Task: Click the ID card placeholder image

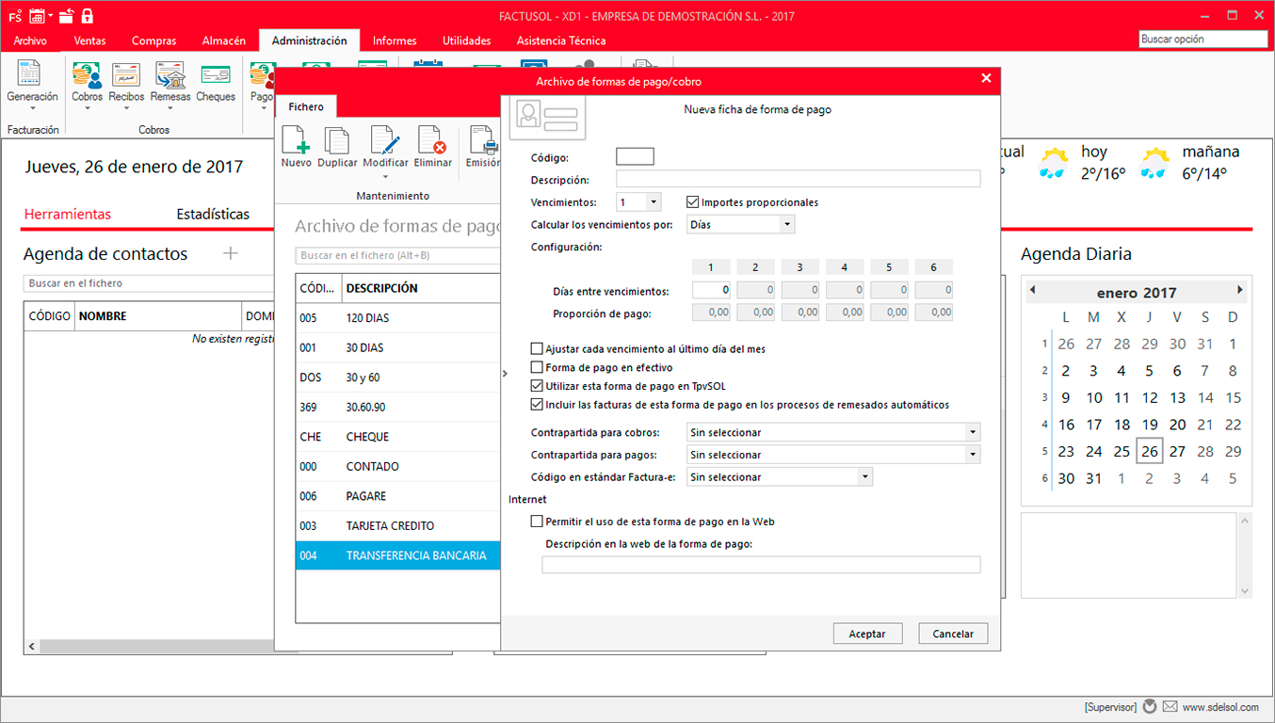Action: pos(547,118)
